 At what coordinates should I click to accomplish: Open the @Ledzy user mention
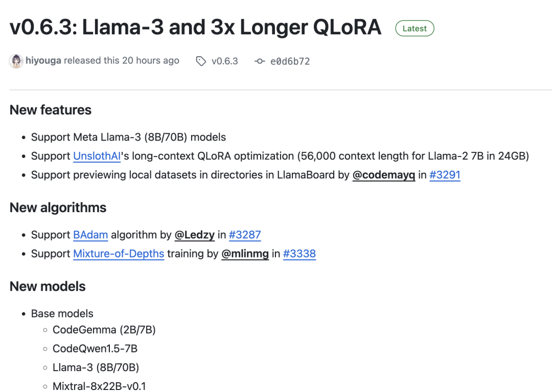(194, 235)
